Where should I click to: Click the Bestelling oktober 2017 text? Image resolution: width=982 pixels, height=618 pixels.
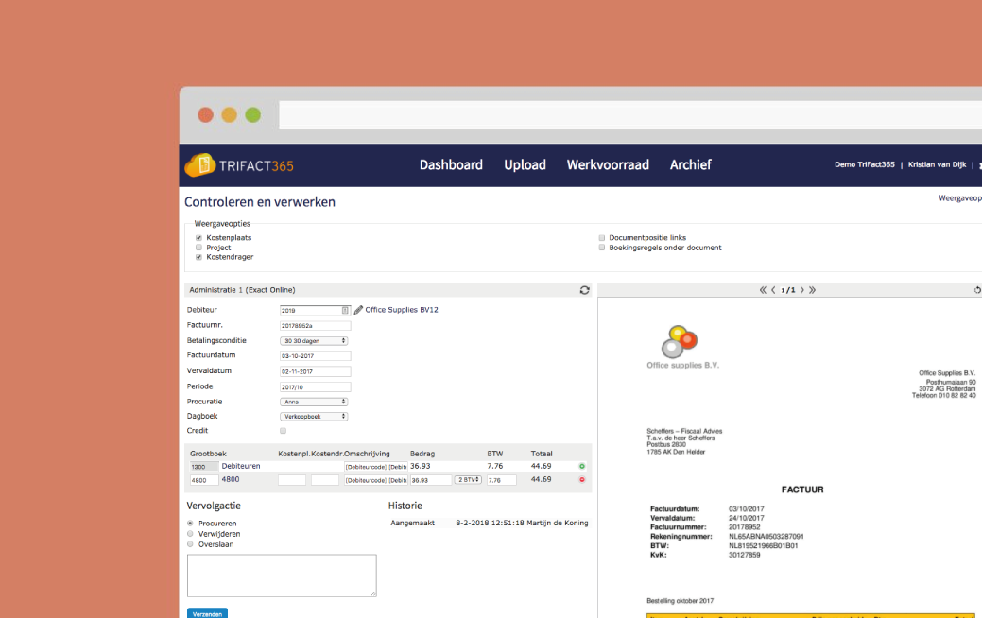[681, 600]
